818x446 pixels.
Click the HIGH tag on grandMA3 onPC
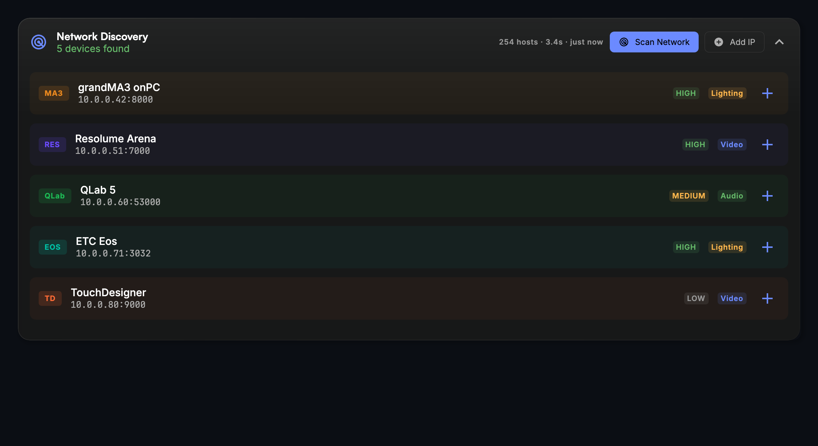686,93
